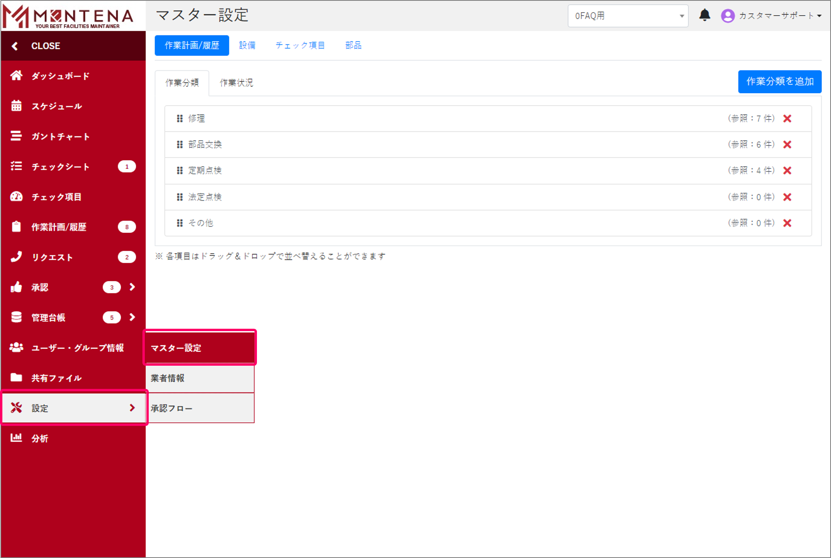Open the 分析 analytics icon
The width and height of the screenshot is (831, 558).
16,438
